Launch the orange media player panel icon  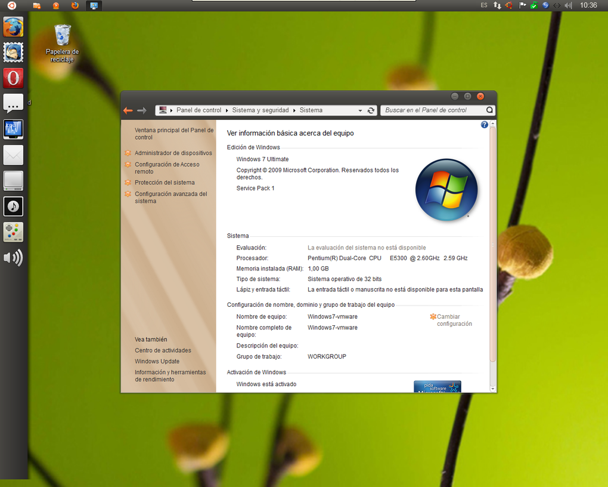pos(56,5)
